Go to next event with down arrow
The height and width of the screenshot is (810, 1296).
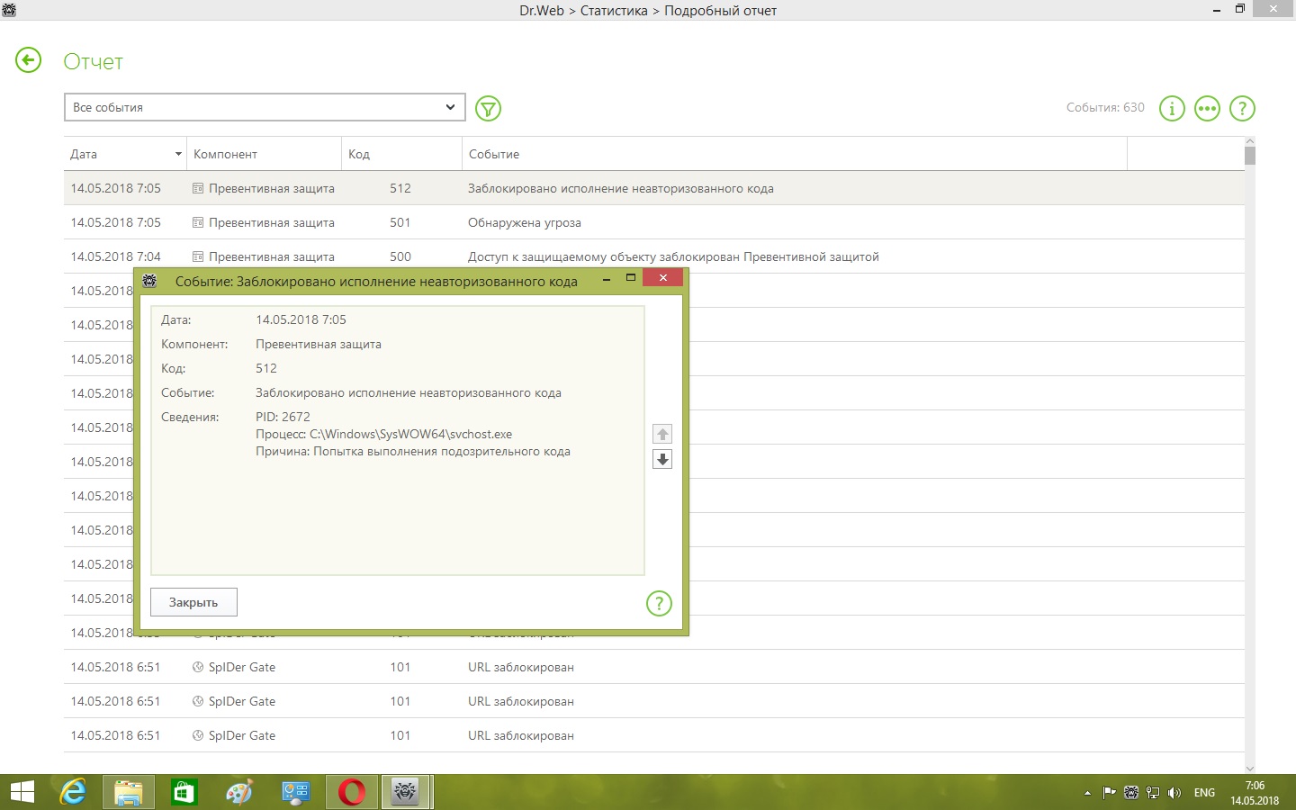[662, 460]
